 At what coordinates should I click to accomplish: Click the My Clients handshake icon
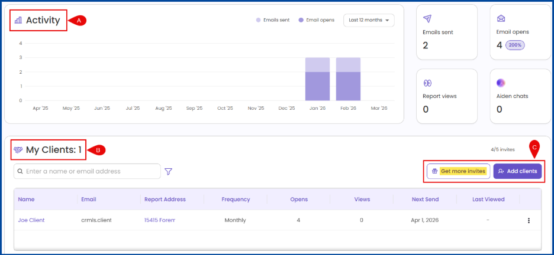point(18,150)
